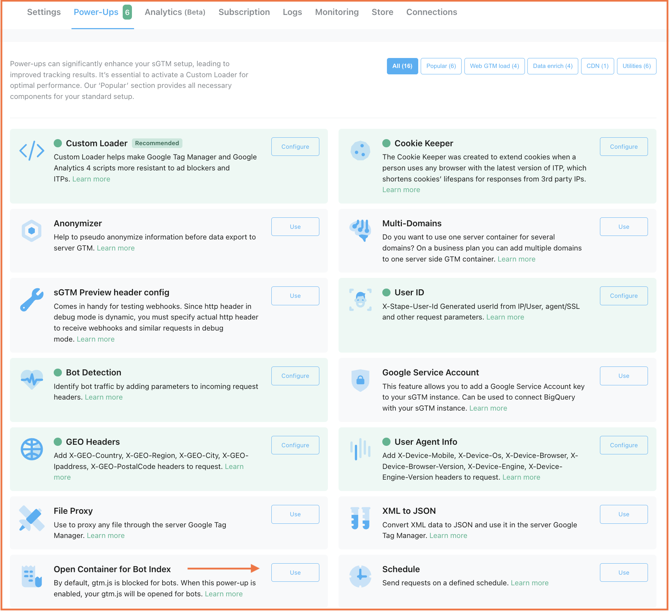Open the Settings tab
Screen dimensions: 670x612
point(44,12)
